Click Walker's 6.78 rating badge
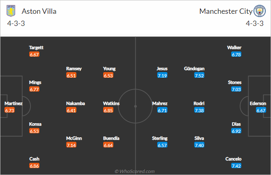The width and height of the screenshot is (271, 175). point(236,55)
